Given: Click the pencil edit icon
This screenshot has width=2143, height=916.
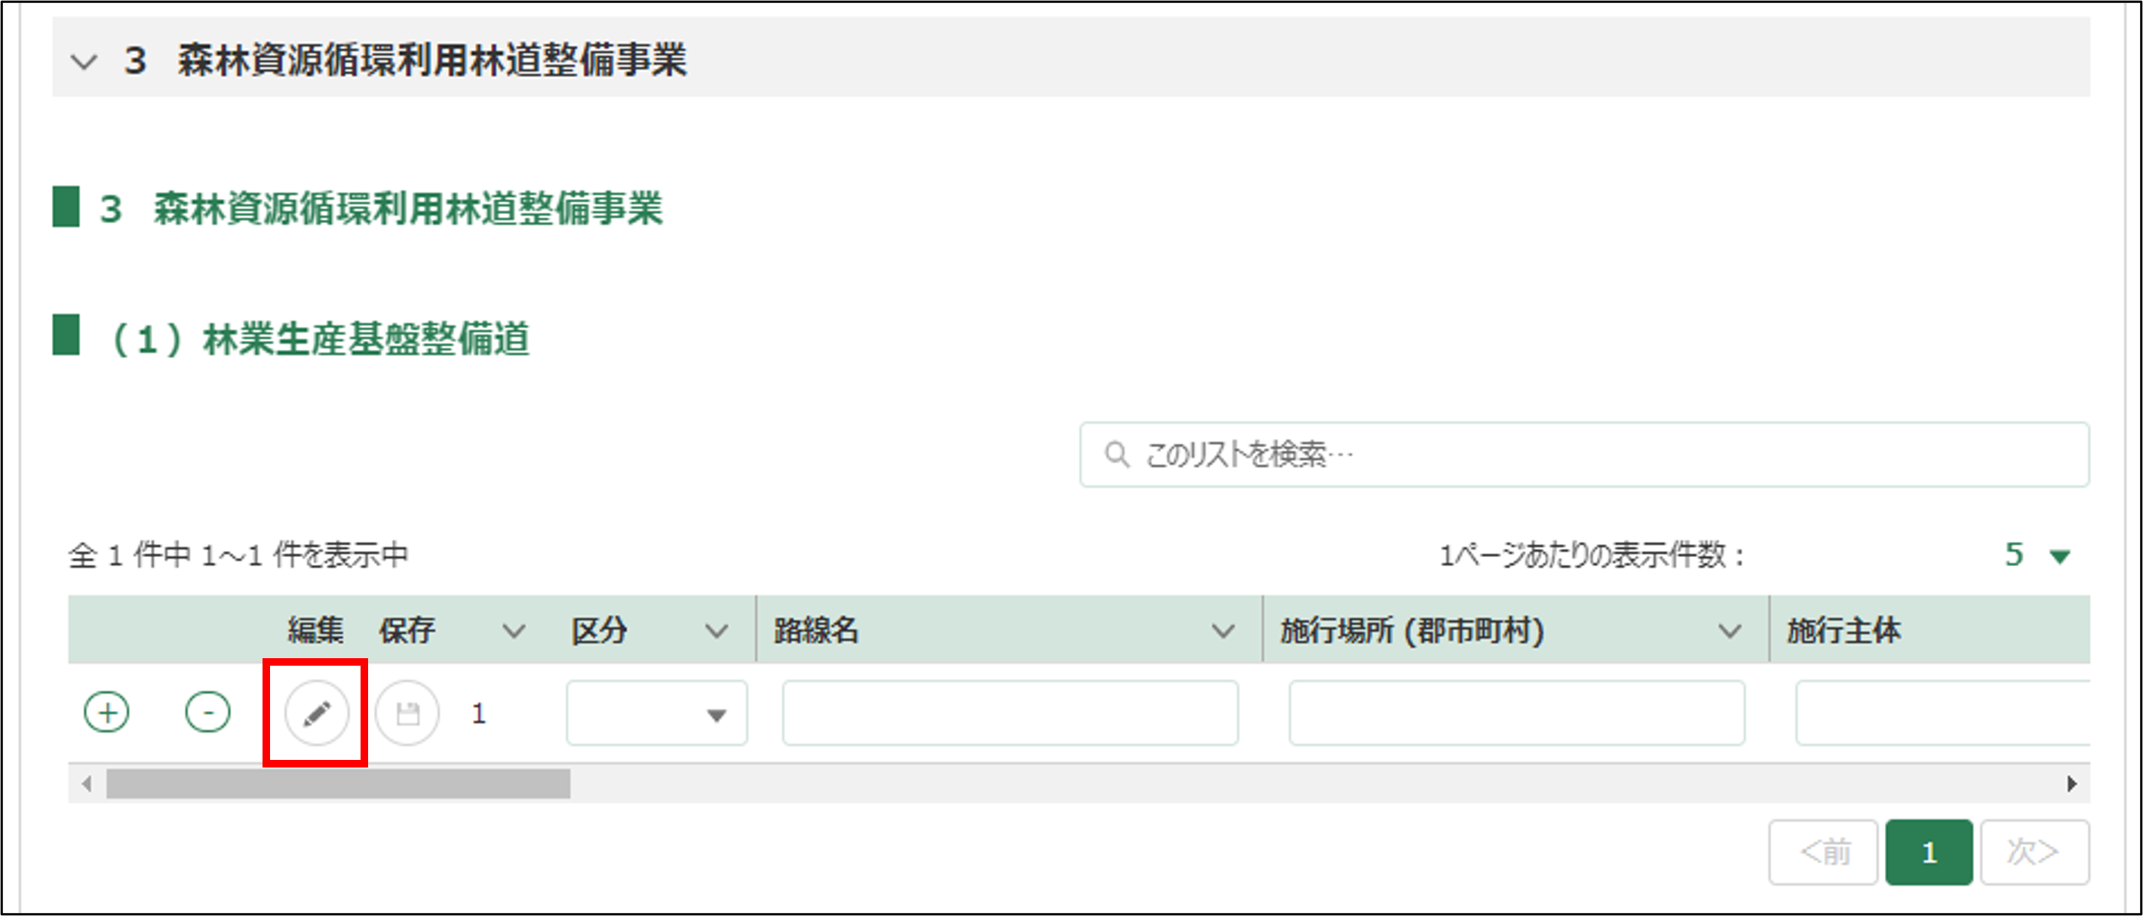Looking at the screenshot, I should pos(316,712).
